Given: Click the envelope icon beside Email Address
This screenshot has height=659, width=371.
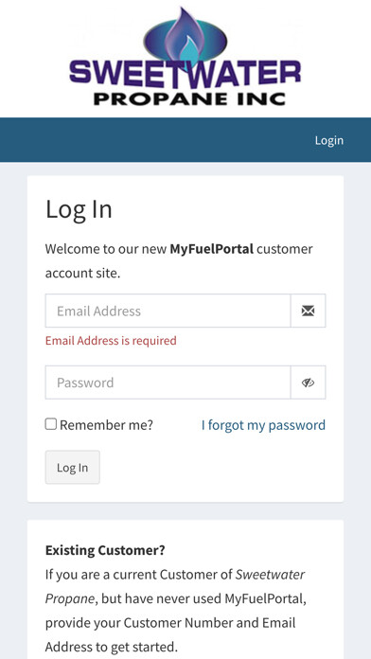Looking at the screenshot, I should (308, 311).
